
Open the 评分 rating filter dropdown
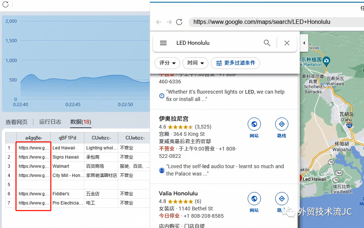click(x=167, y=63)
